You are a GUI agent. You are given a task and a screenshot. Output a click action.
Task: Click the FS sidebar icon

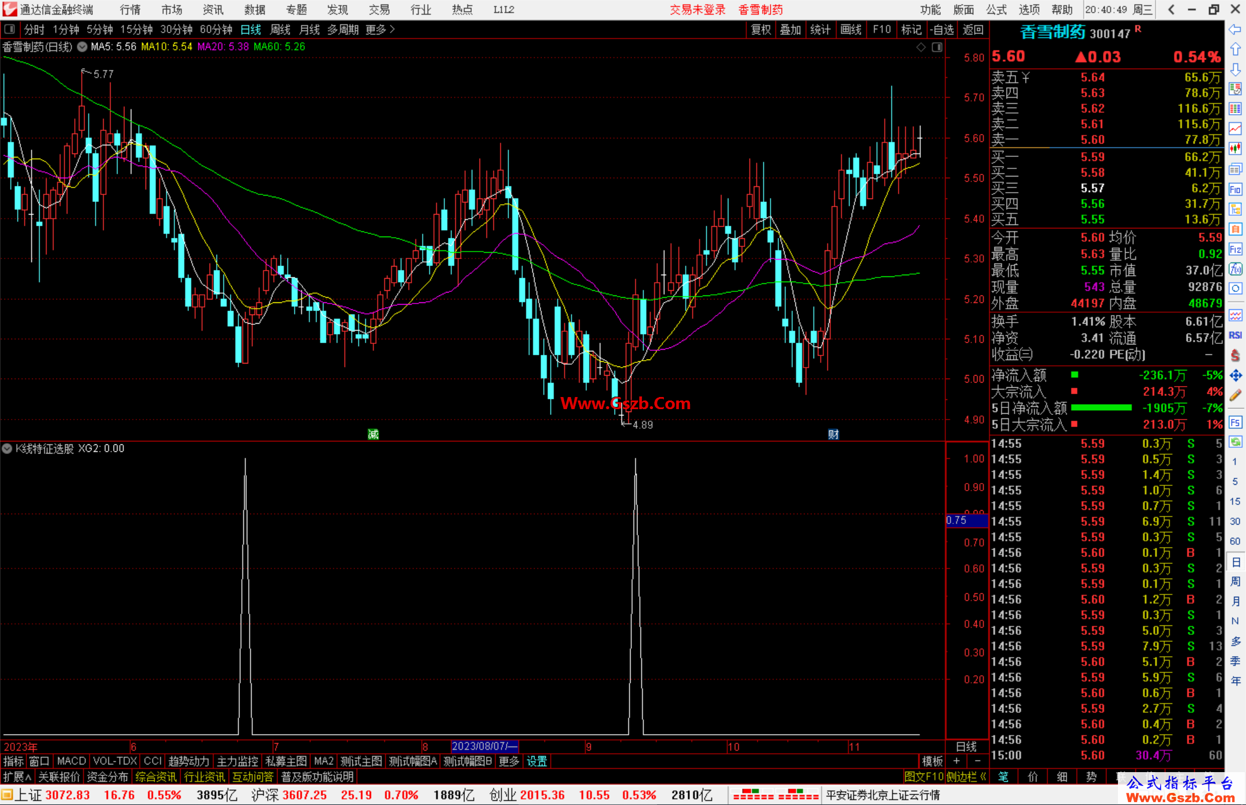1235,422
